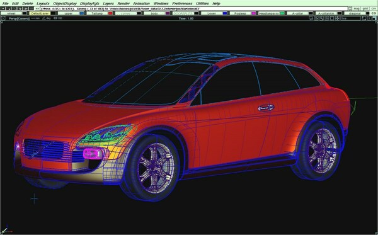Screen dimensions: 378x235
Task: Expand the prompt line history stepper
Action: (350, 8)
